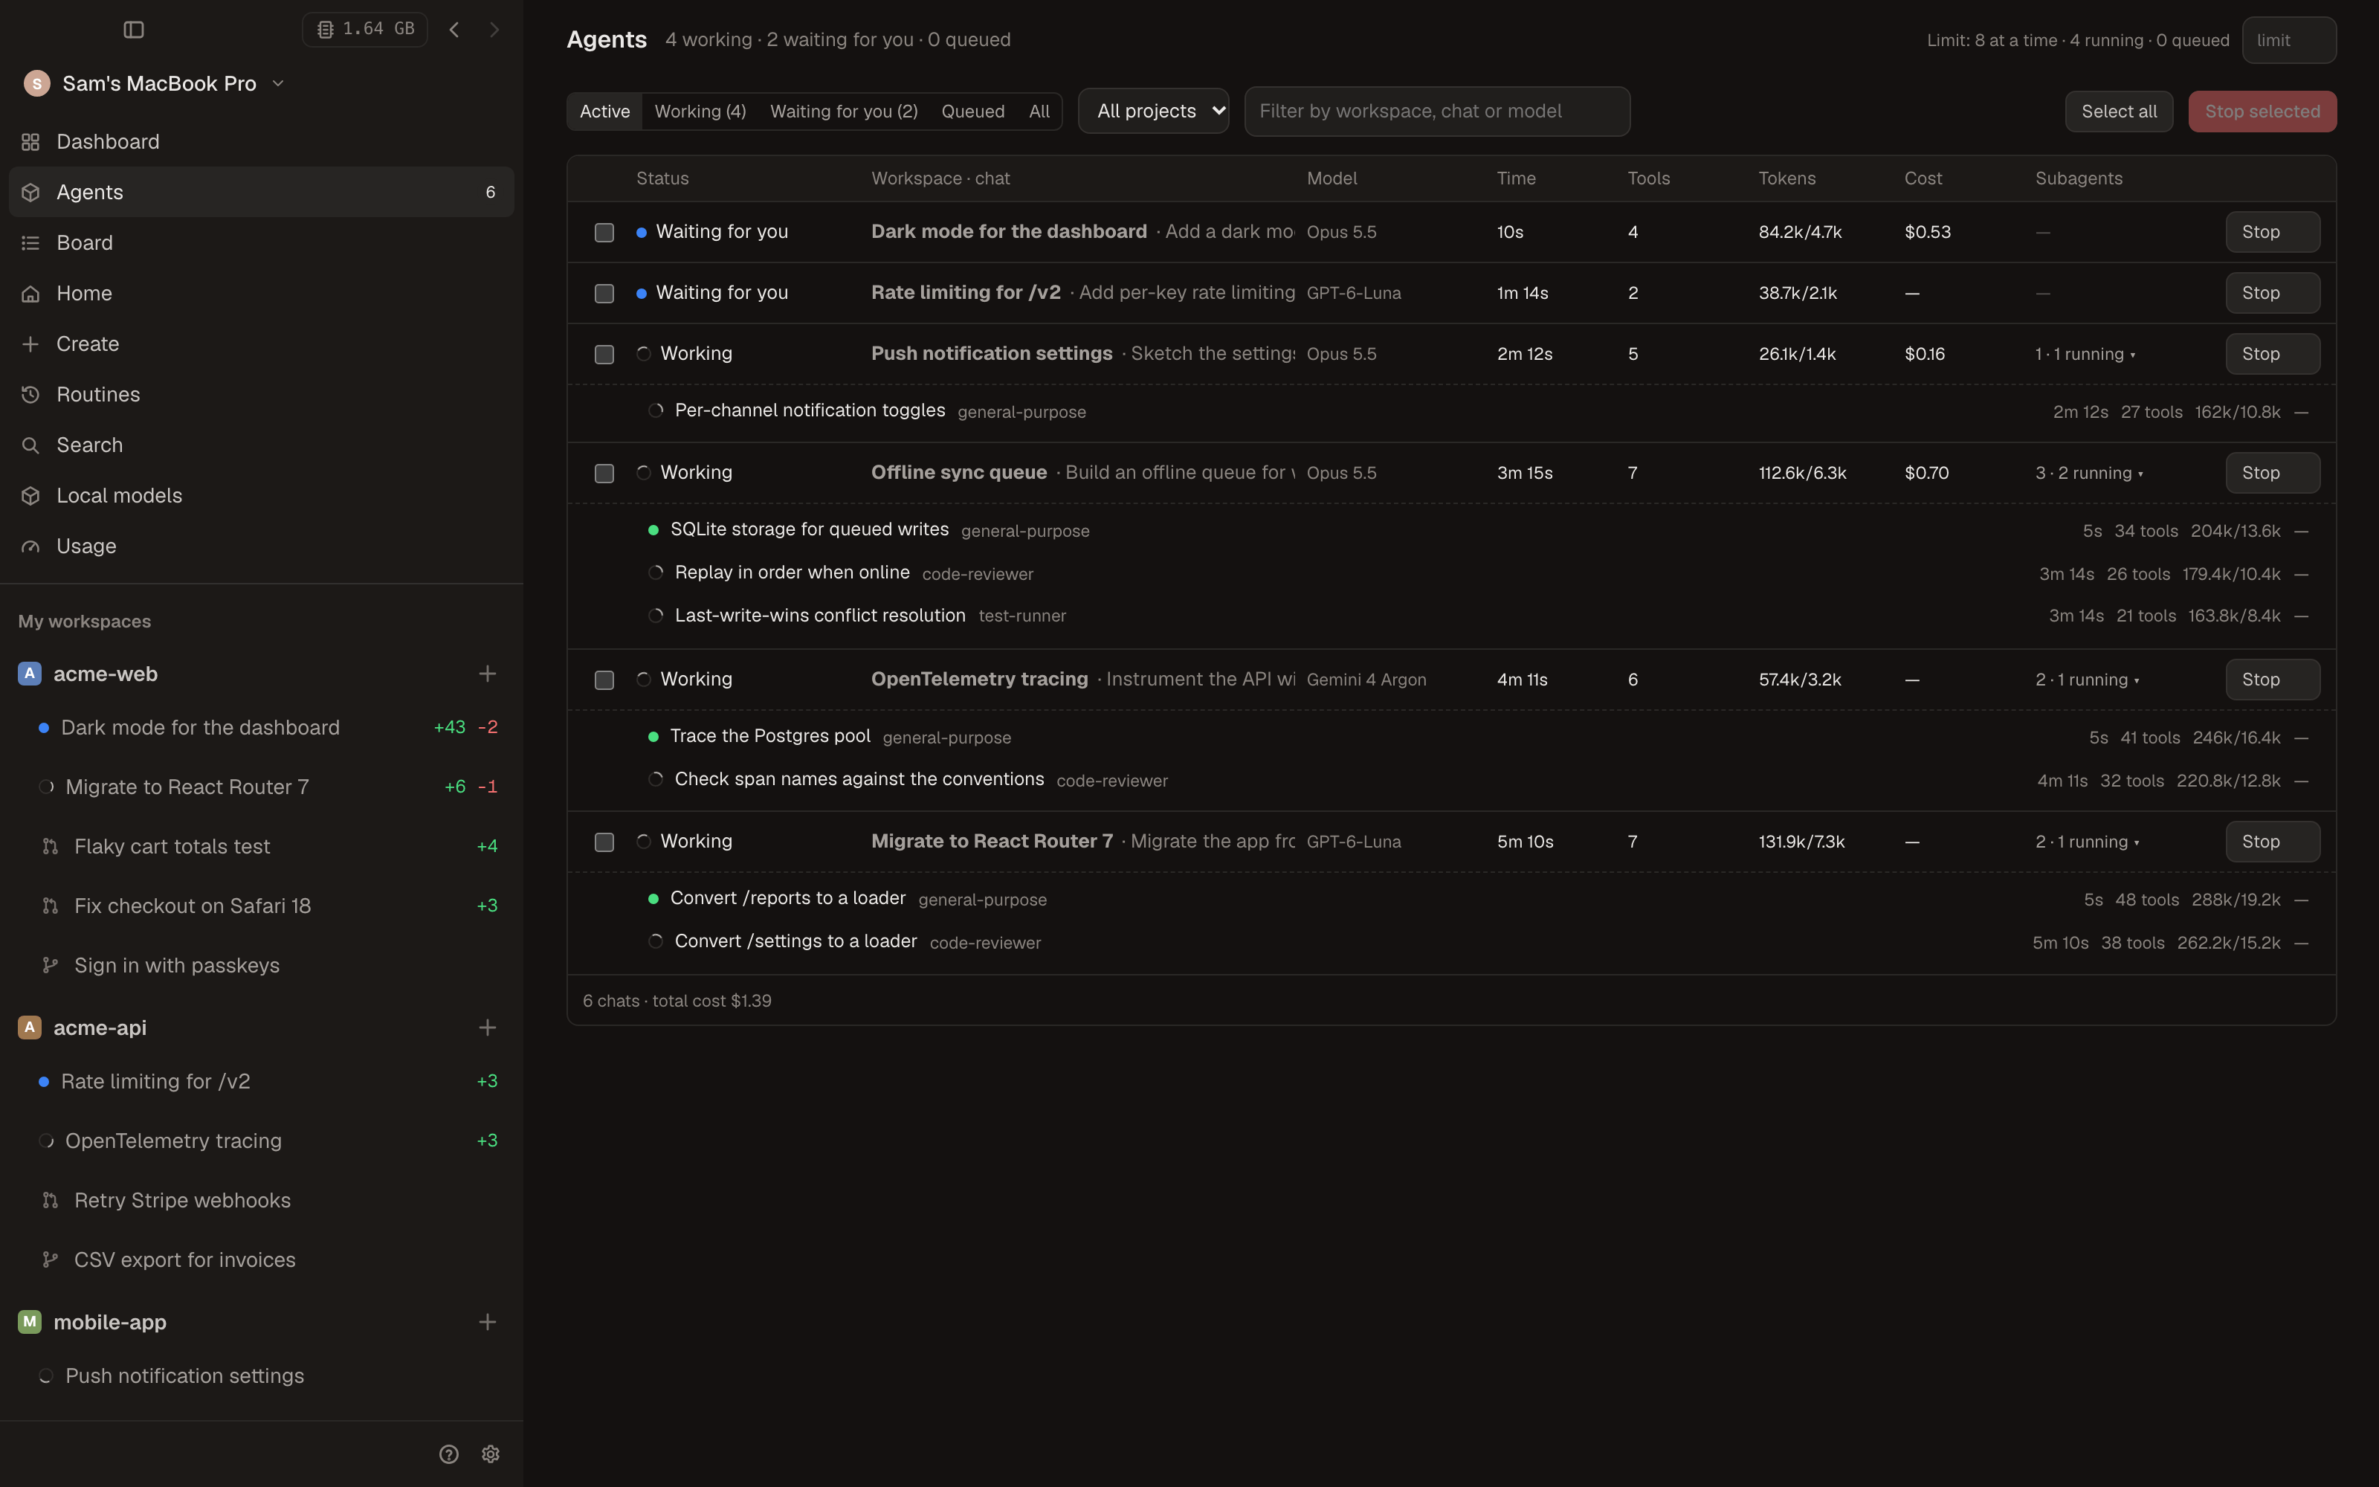The width and height of the screenshot is (2379, 1487).
Task: Check the Offline sync queue row
Action: pyautogui.click(x=604, y=473)
